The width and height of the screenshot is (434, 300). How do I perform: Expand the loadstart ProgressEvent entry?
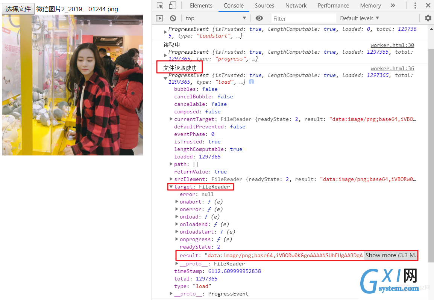[165, 32]
